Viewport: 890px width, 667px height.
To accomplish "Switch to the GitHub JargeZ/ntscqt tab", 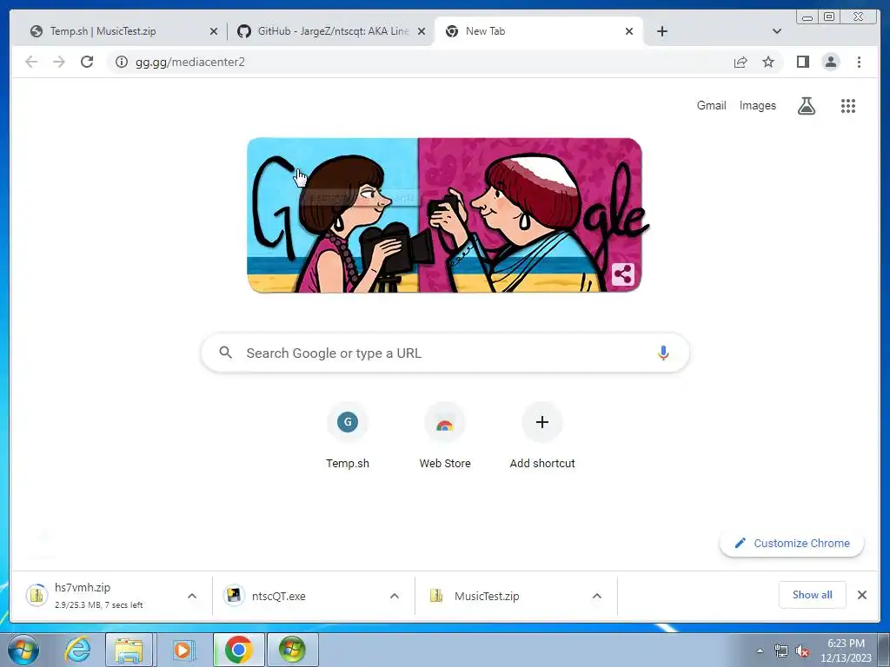I will tap(332, 31).
